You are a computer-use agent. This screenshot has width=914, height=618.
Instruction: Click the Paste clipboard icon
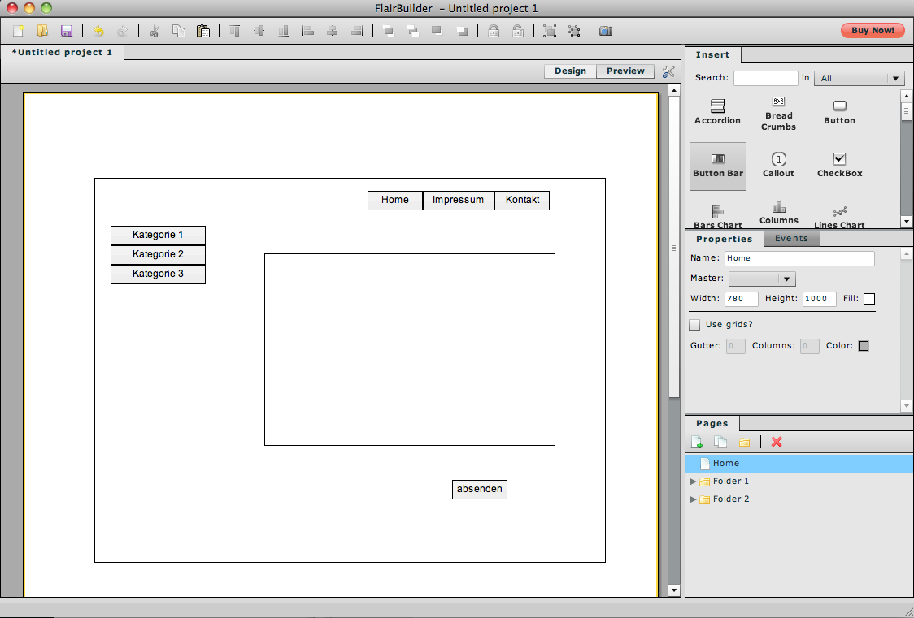point(203,31)
